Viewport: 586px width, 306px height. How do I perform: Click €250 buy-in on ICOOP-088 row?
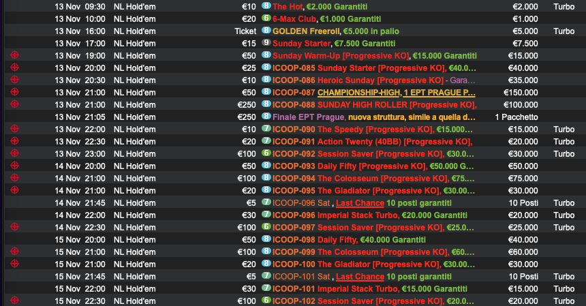pos(247,105)
